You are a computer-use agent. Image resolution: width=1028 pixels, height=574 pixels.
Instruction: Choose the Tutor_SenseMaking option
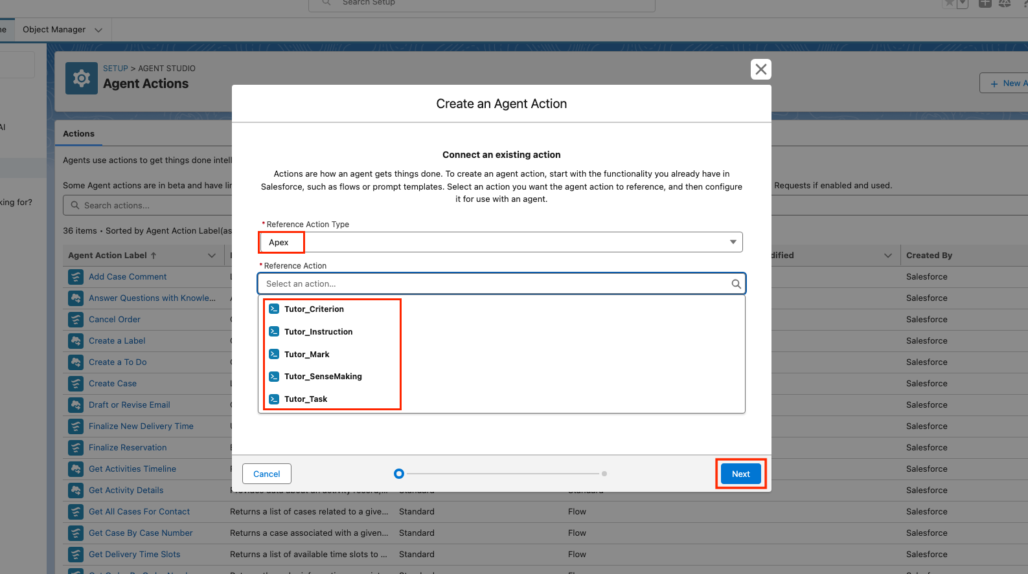tap(323, 377)
